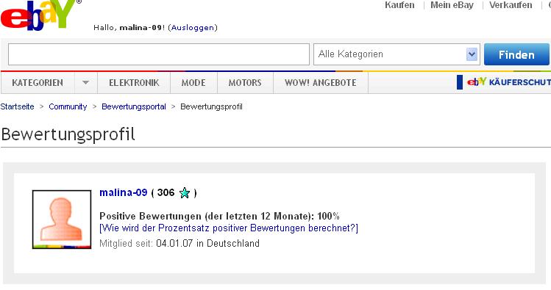Click the default user avatar picture

[62, 220]
